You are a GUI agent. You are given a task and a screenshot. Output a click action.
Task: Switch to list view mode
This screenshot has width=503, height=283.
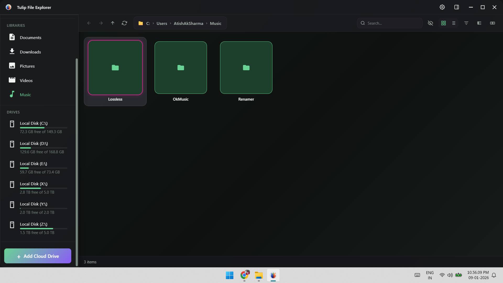click(453, 23)
